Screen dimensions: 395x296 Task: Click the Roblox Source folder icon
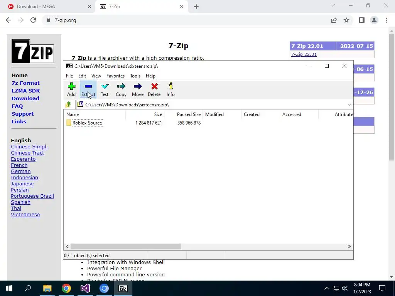point(69,123)
